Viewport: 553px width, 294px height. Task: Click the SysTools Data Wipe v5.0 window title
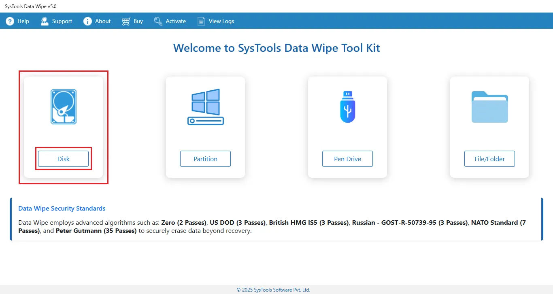[31, 6]
